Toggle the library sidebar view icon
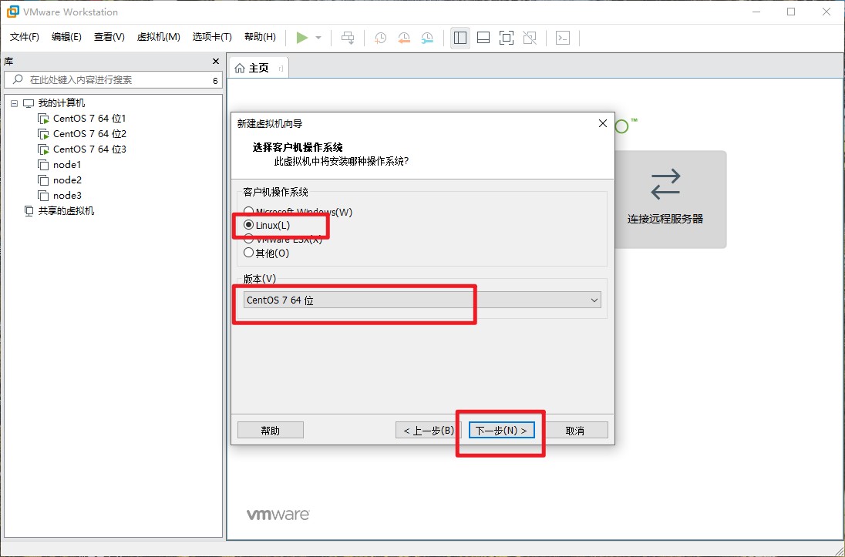Viewport: 845px width, 557px height. (x=460, y=37)
